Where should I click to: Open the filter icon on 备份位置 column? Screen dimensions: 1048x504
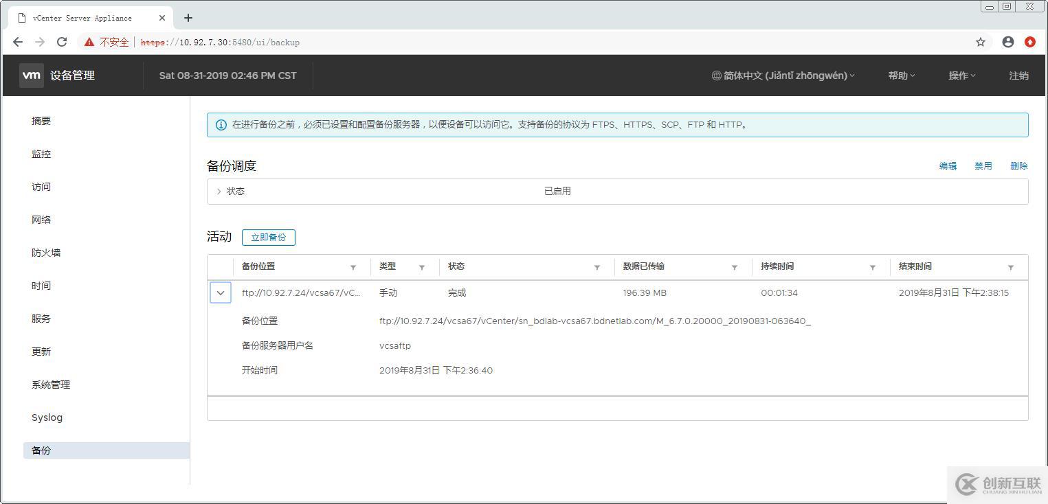point(353,267)
